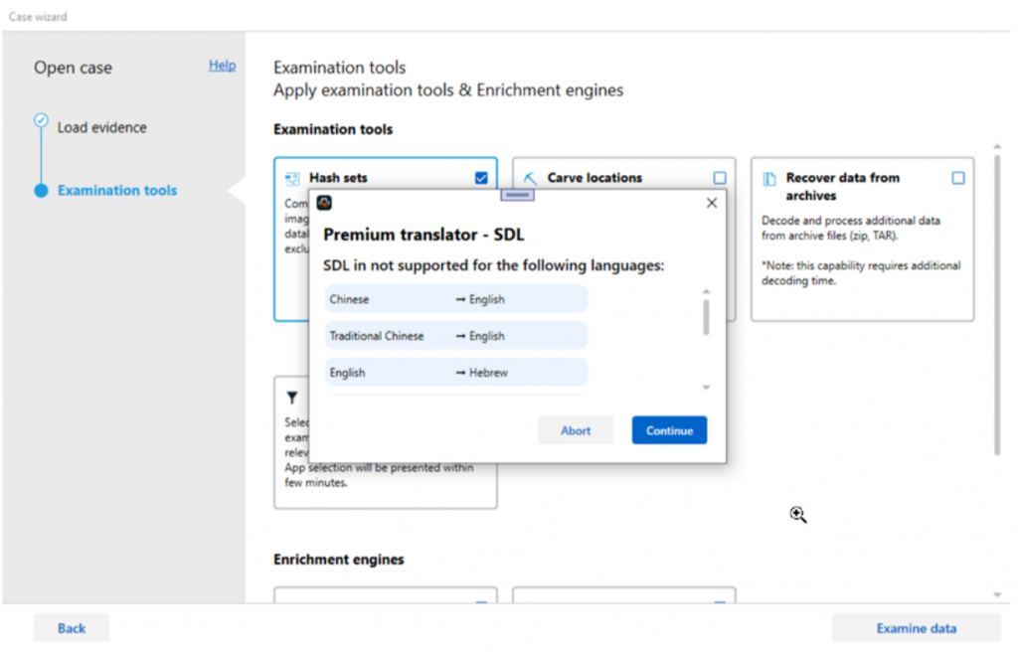Screen dimensions: 1018x654
Task: Click the dialog drag handle at top
Action: pyautogui.click(x=517, y=195)
